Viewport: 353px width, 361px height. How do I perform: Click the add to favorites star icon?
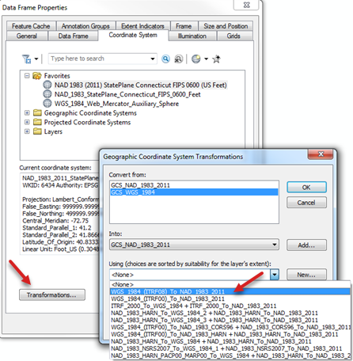pyautogui.click(x=216, y=59)
